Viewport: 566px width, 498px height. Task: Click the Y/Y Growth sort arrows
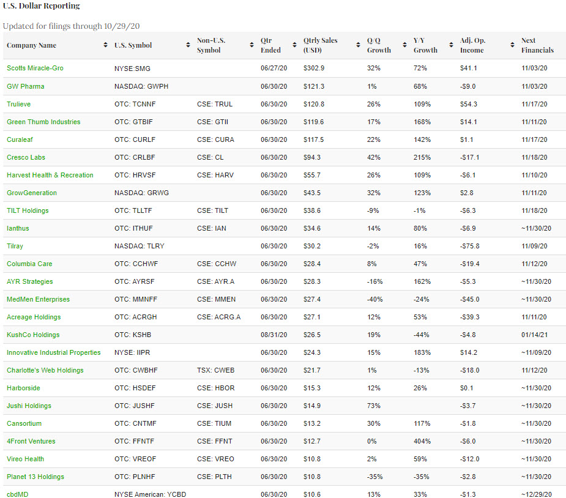tap(451, 45)
